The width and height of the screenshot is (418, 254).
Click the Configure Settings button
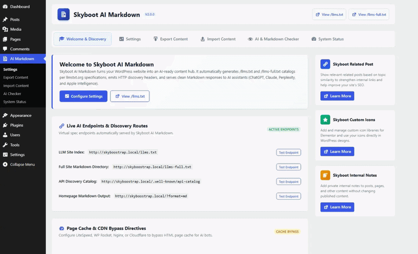coord(84,96)
